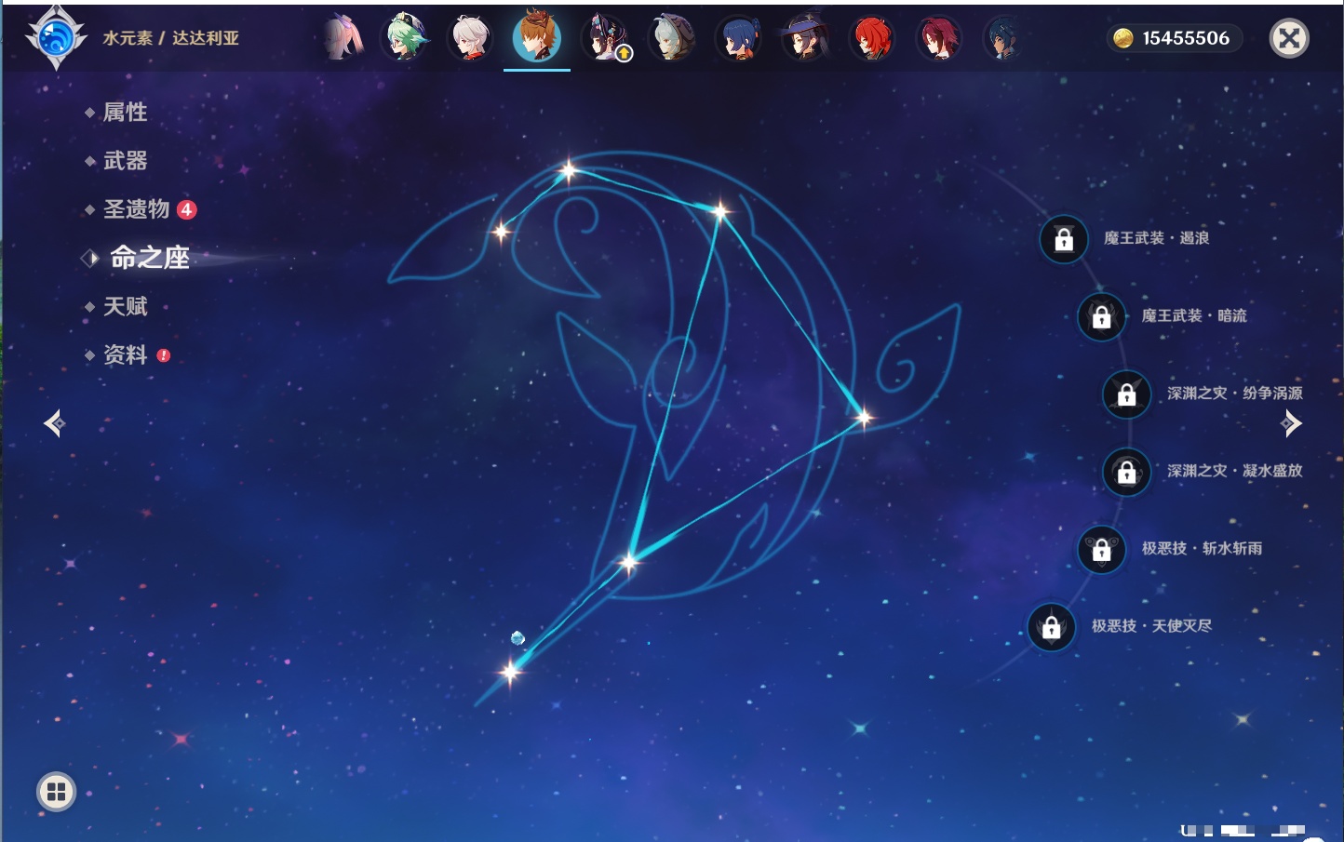Click the lock icon for 魔王武装·遏浪
The height and width of the screenshot is (842, 1344).
pos(1064,240)
